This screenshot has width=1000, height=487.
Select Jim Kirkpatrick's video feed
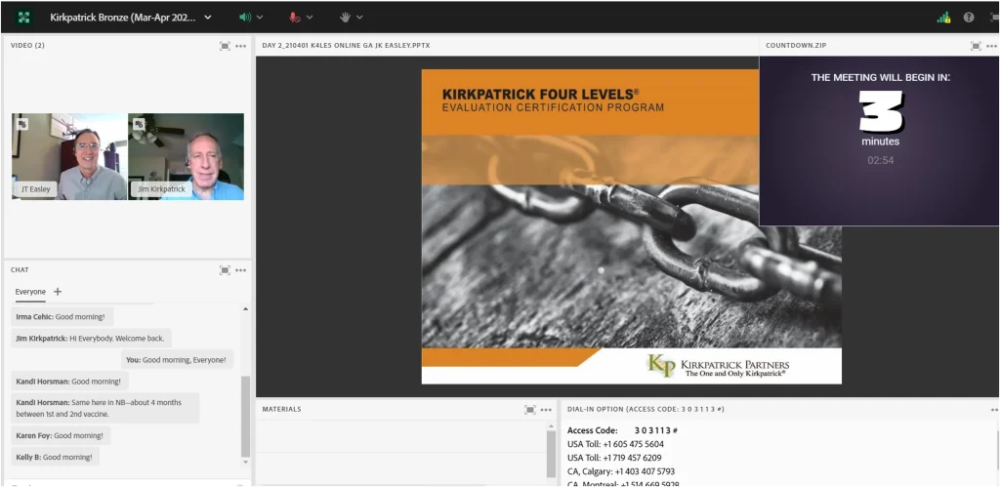(187, 157)
